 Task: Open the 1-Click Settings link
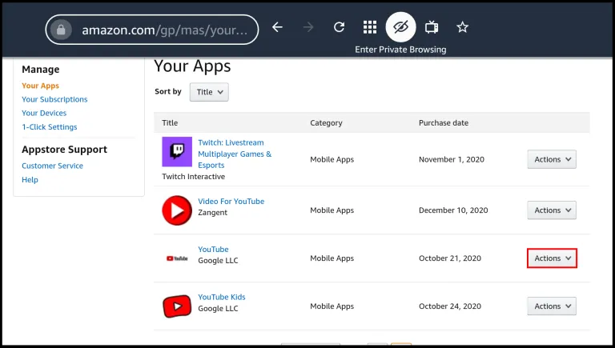point(50,127)
